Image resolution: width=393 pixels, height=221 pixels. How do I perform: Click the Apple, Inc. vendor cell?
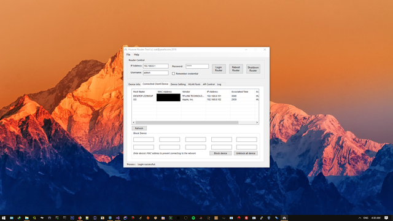pos(188,99)
